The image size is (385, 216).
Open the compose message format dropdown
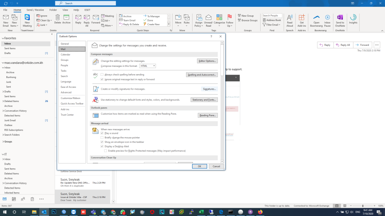[148, 66]
